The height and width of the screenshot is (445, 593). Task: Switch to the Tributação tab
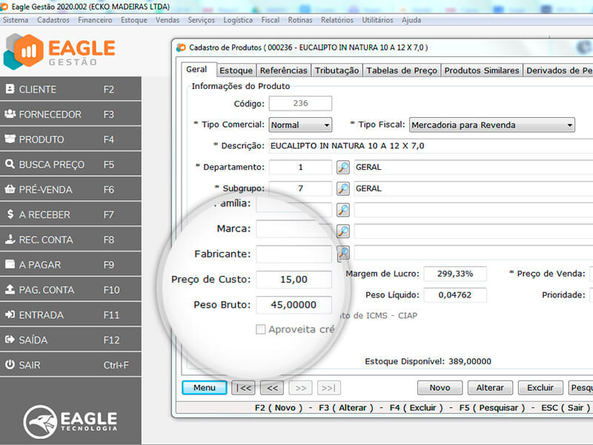click(x=337, y=70)
